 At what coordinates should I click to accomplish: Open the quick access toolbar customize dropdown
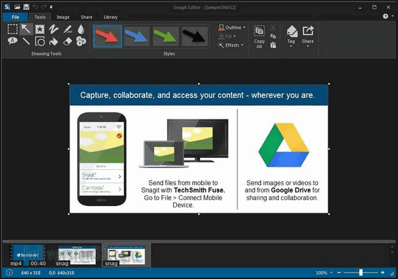coord(51,7)
